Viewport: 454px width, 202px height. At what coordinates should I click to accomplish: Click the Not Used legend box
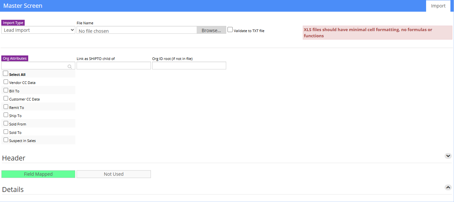(x=114, y=174)
